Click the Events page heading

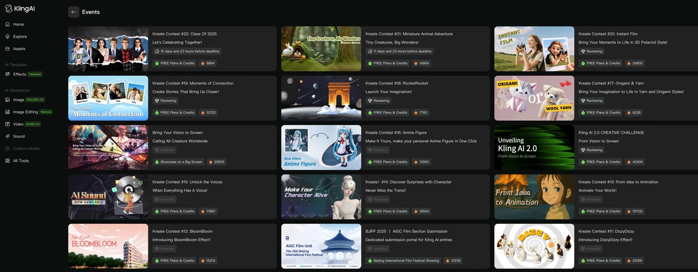(91, 12)
